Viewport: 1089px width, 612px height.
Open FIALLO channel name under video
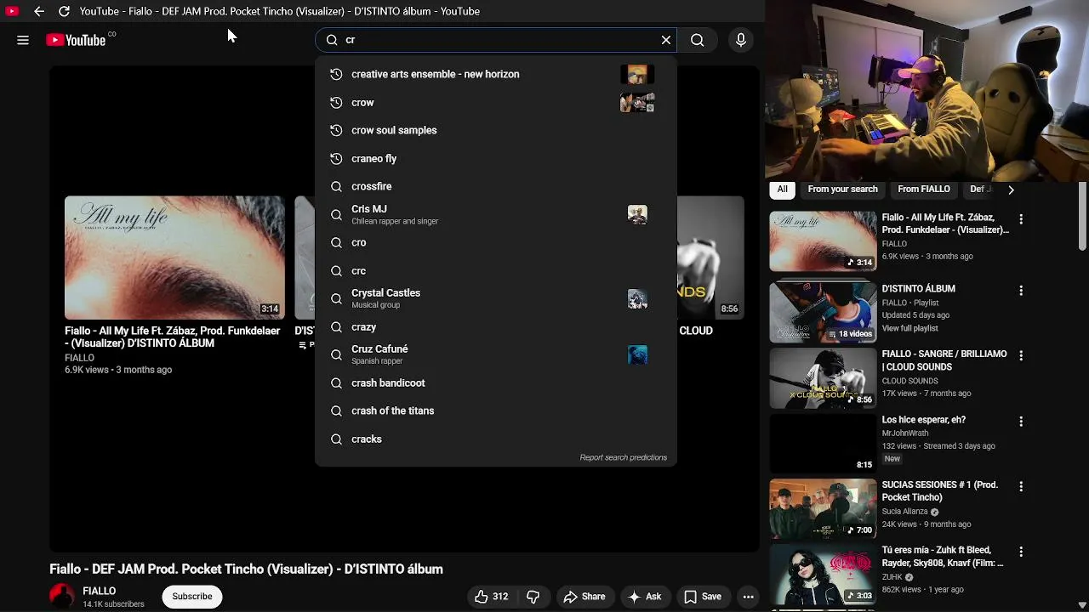pyautogui.click(x=100, y=591)
